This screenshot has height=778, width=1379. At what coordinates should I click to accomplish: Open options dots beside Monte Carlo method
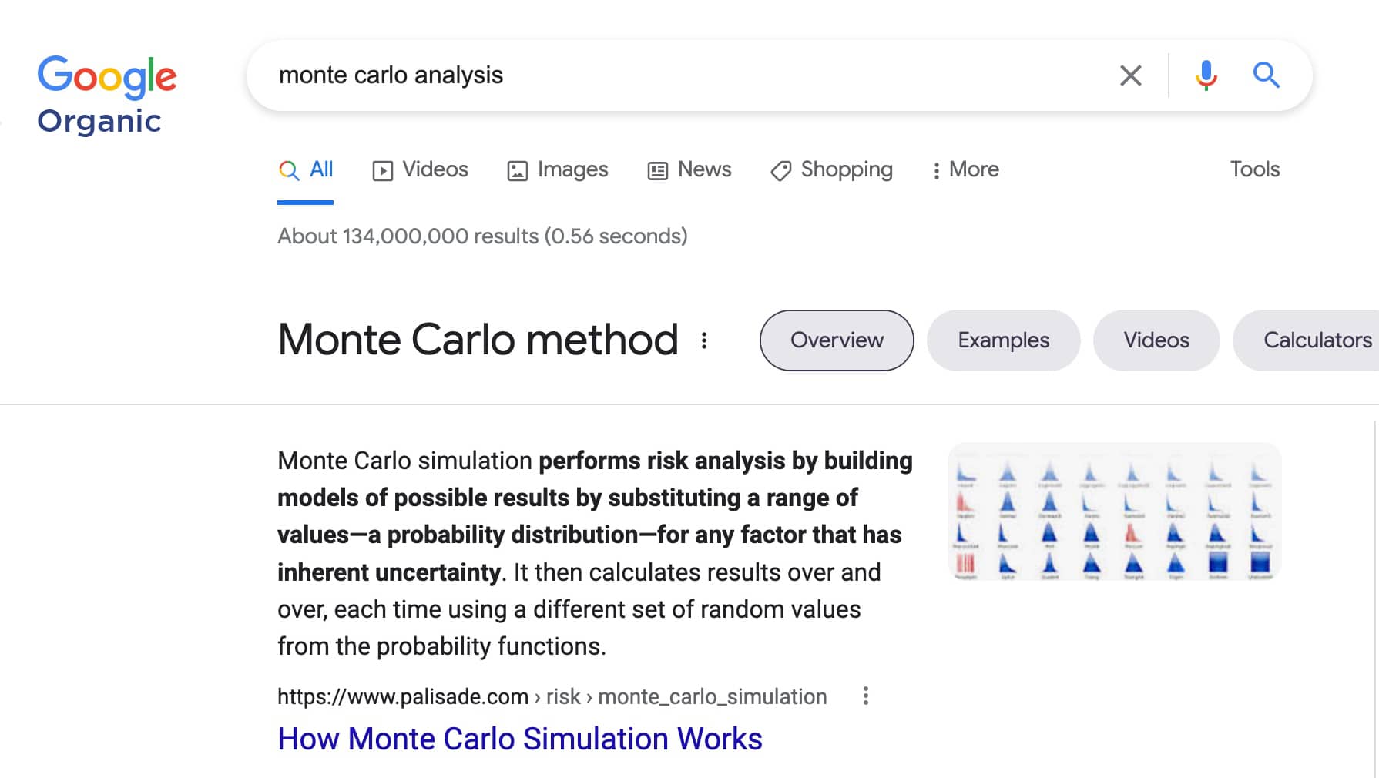tap(704, 340)
